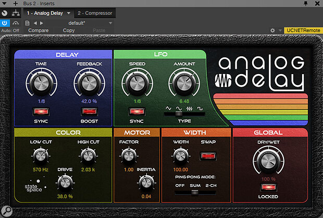This screenshot has height=218, width=323.
Task: Select the sine LFO waveform icon
Action: [x=179, y=108]
